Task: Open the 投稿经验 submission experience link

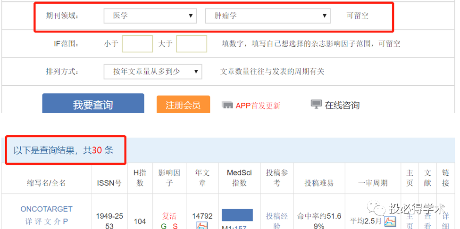Action: coord(277,221)
